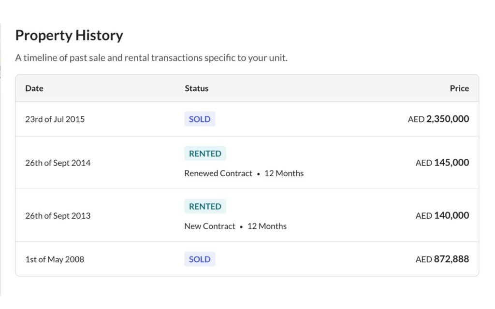
Task: Click the Property History heading
Action: 69,35
